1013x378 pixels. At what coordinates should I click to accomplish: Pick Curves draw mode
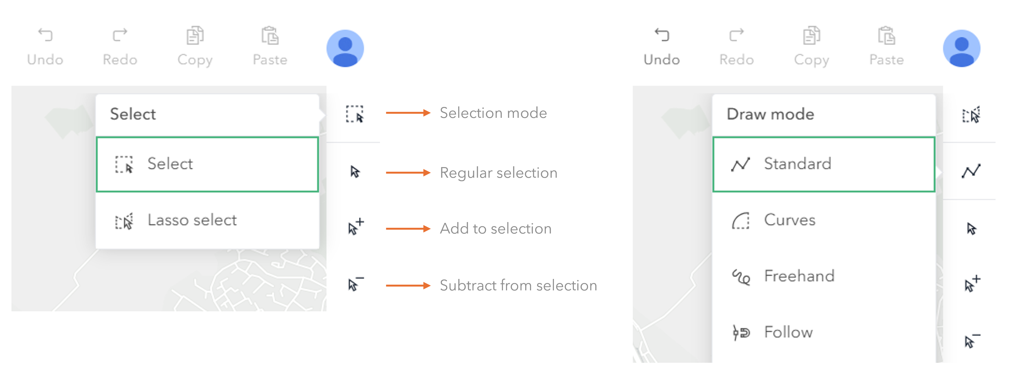[x=823, y=220]
